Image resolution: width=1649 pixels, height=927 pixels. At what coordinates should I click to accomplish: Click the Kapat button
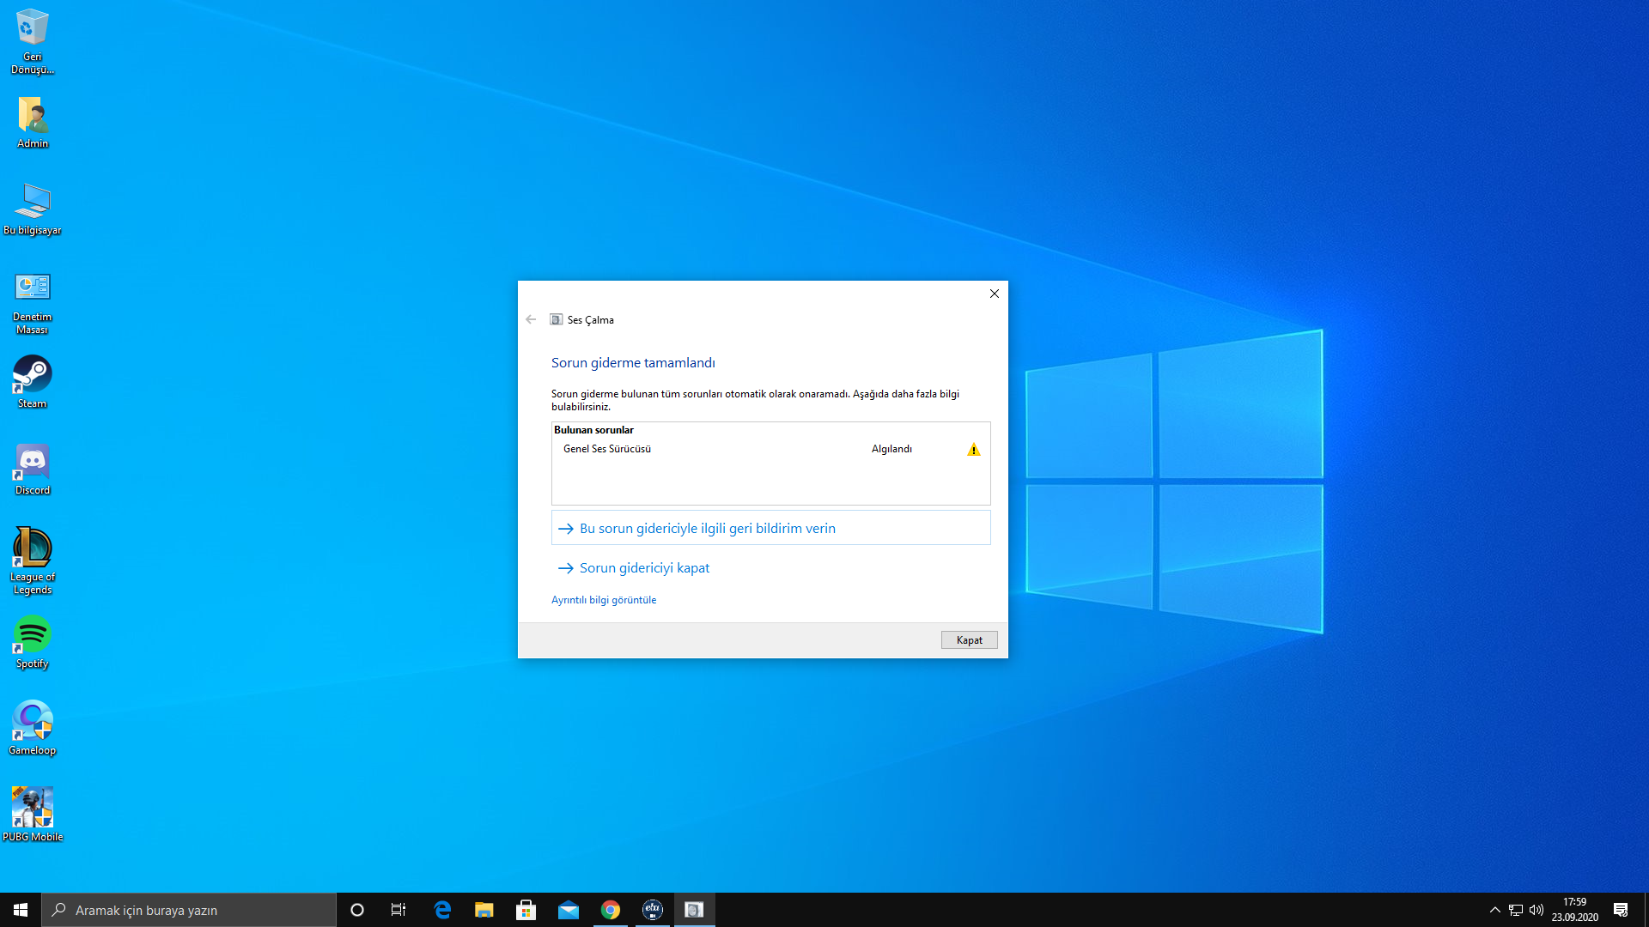969,639
